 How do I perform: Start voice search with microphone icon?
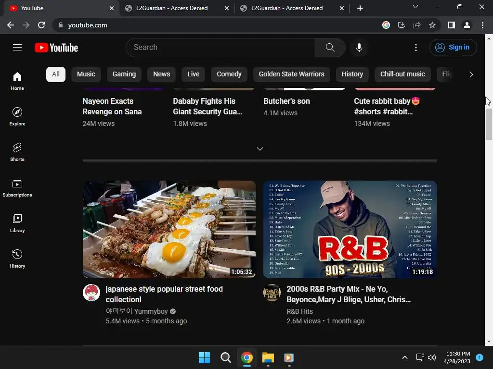359,48
